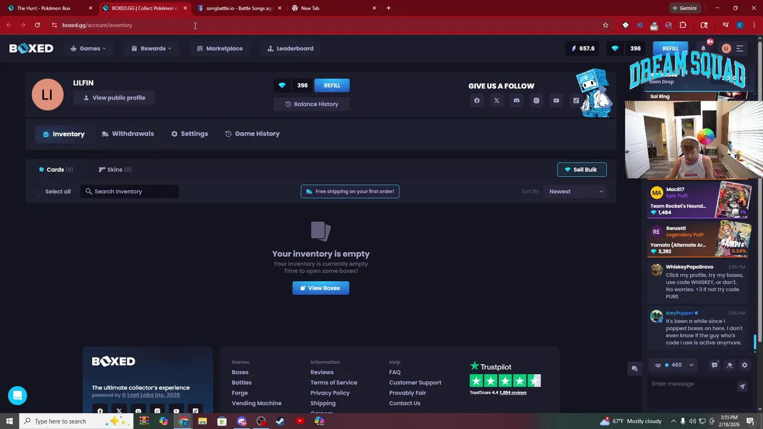
Task: Send the chat message with the paper plane icon
Action: (x=742, y=386)
